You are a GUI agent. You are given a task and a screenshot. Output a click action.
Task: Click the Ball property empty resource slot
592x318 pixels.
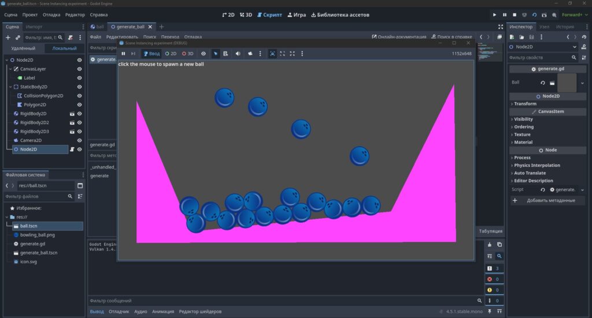pos(567,83)
